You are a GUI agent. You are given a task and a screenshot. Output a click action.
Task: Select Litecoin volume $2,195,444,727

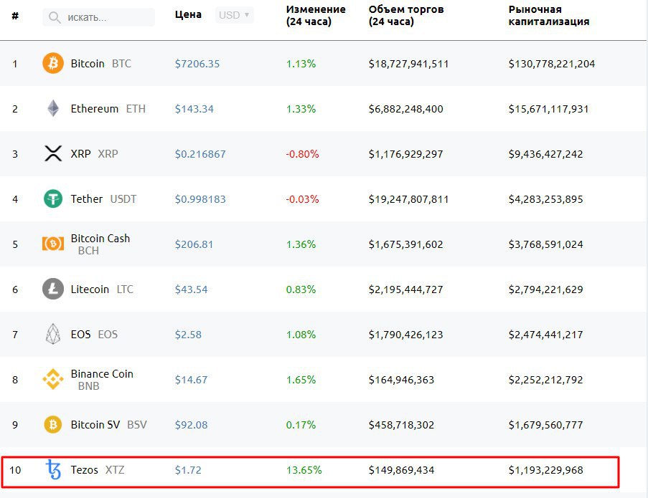406,289
